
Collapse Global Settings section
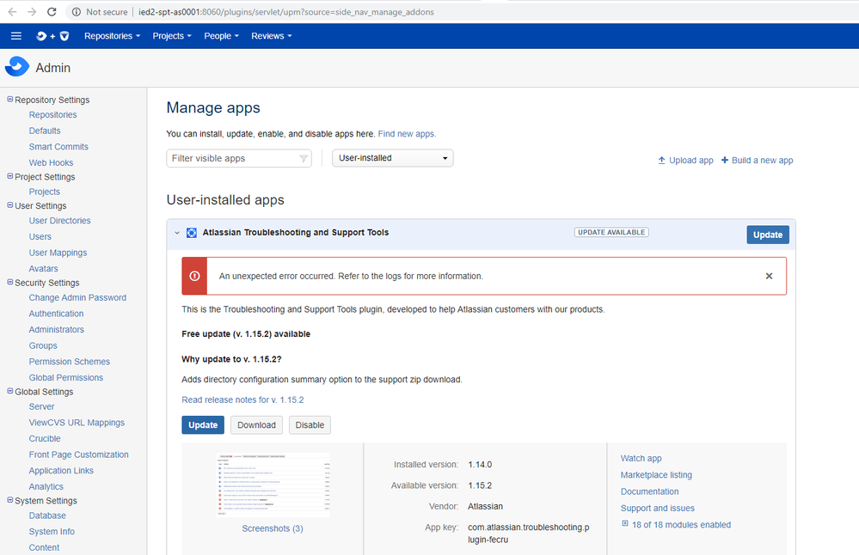click(x=9, y=392)
